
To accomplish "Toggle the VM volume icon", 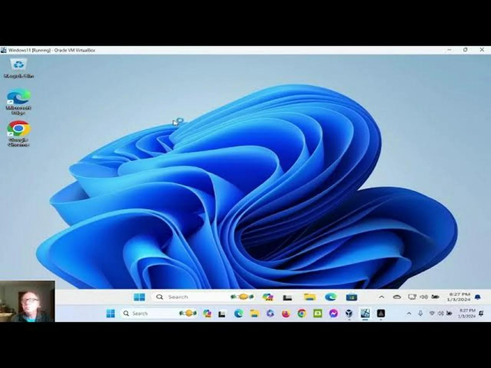I will [423, 297].
